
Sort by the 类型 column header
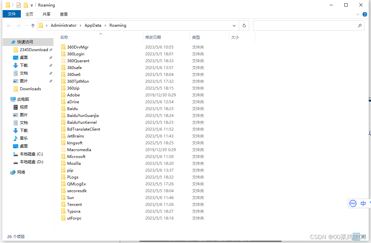196,37
